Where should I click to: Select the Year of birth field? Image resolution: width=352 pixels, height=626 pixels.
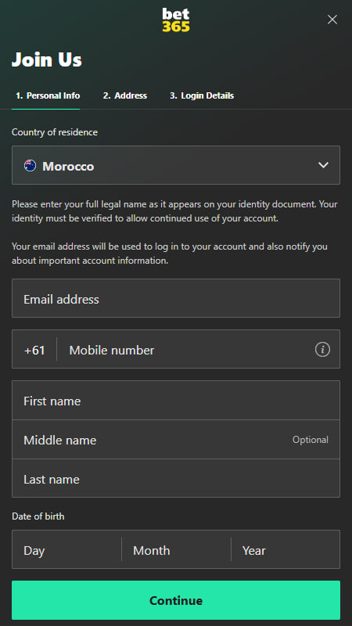pyautogui.click(x=286, y=549)
